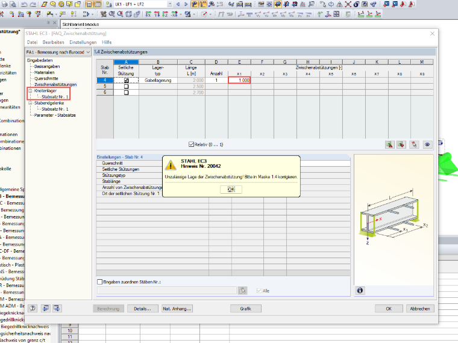Screen dimensions: 458x343
Task: Click the help question mark icon
Action: (x=33, y=308)
